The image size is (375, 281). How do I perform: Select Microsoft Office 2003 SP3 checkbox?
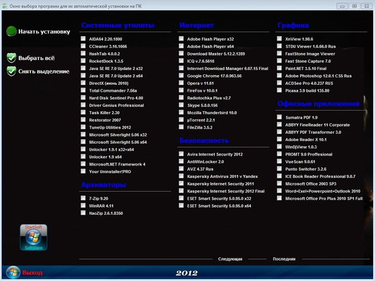point(279,183)
